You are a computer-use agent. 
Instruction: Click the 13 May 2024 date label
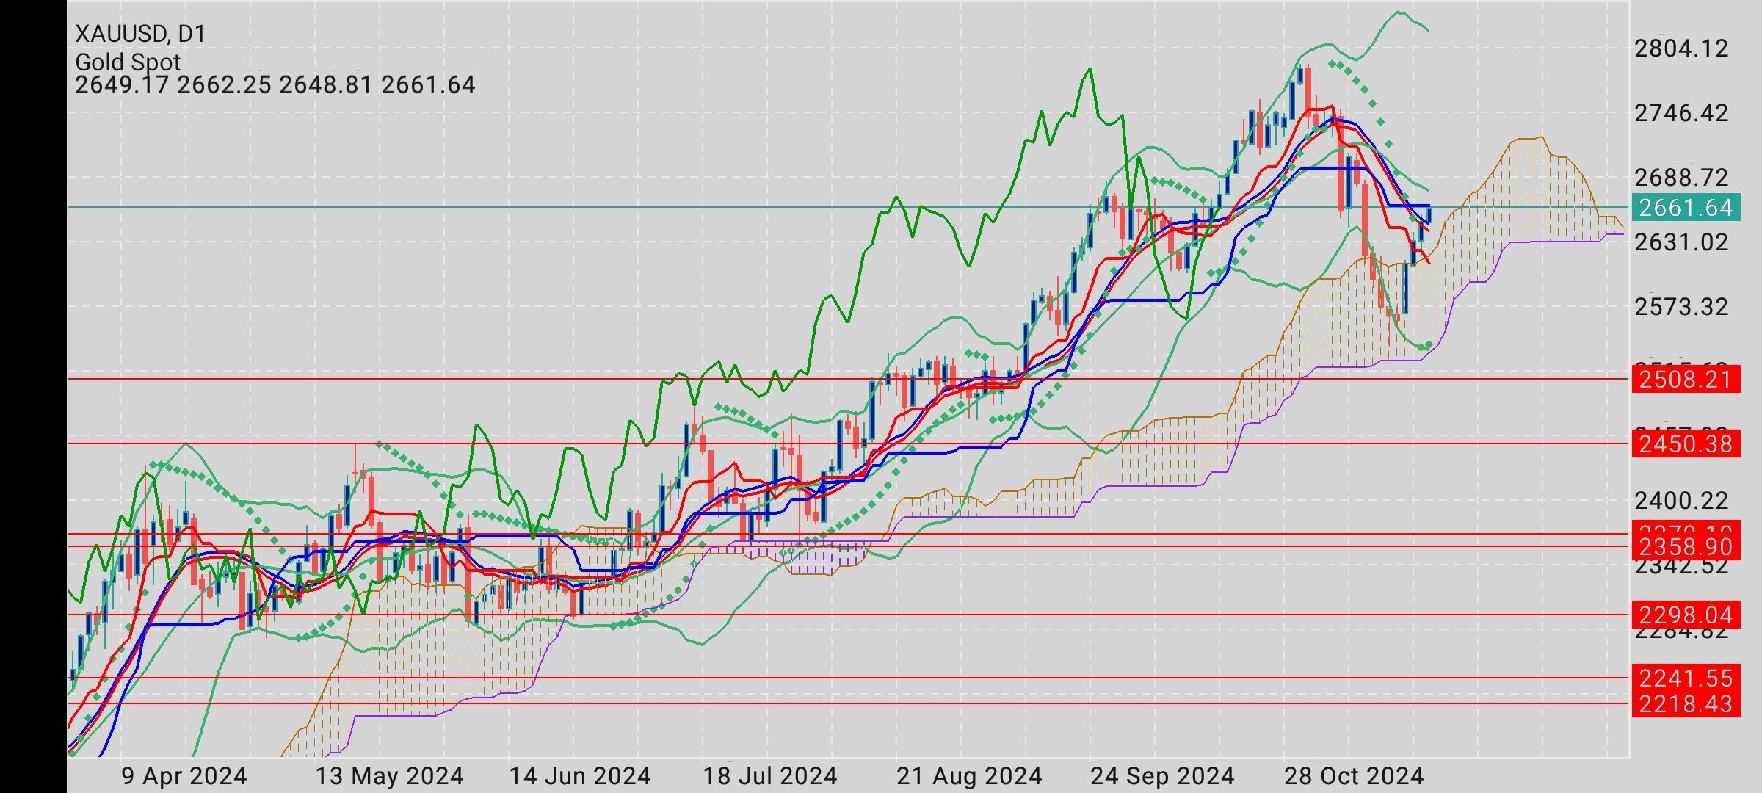[x=389, y=776]
